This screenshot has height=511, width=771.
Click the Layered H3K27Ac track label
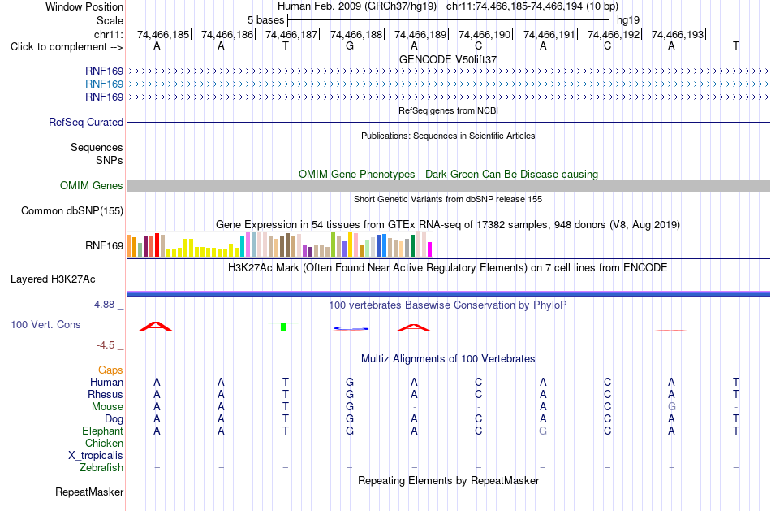tap(53, 279)
